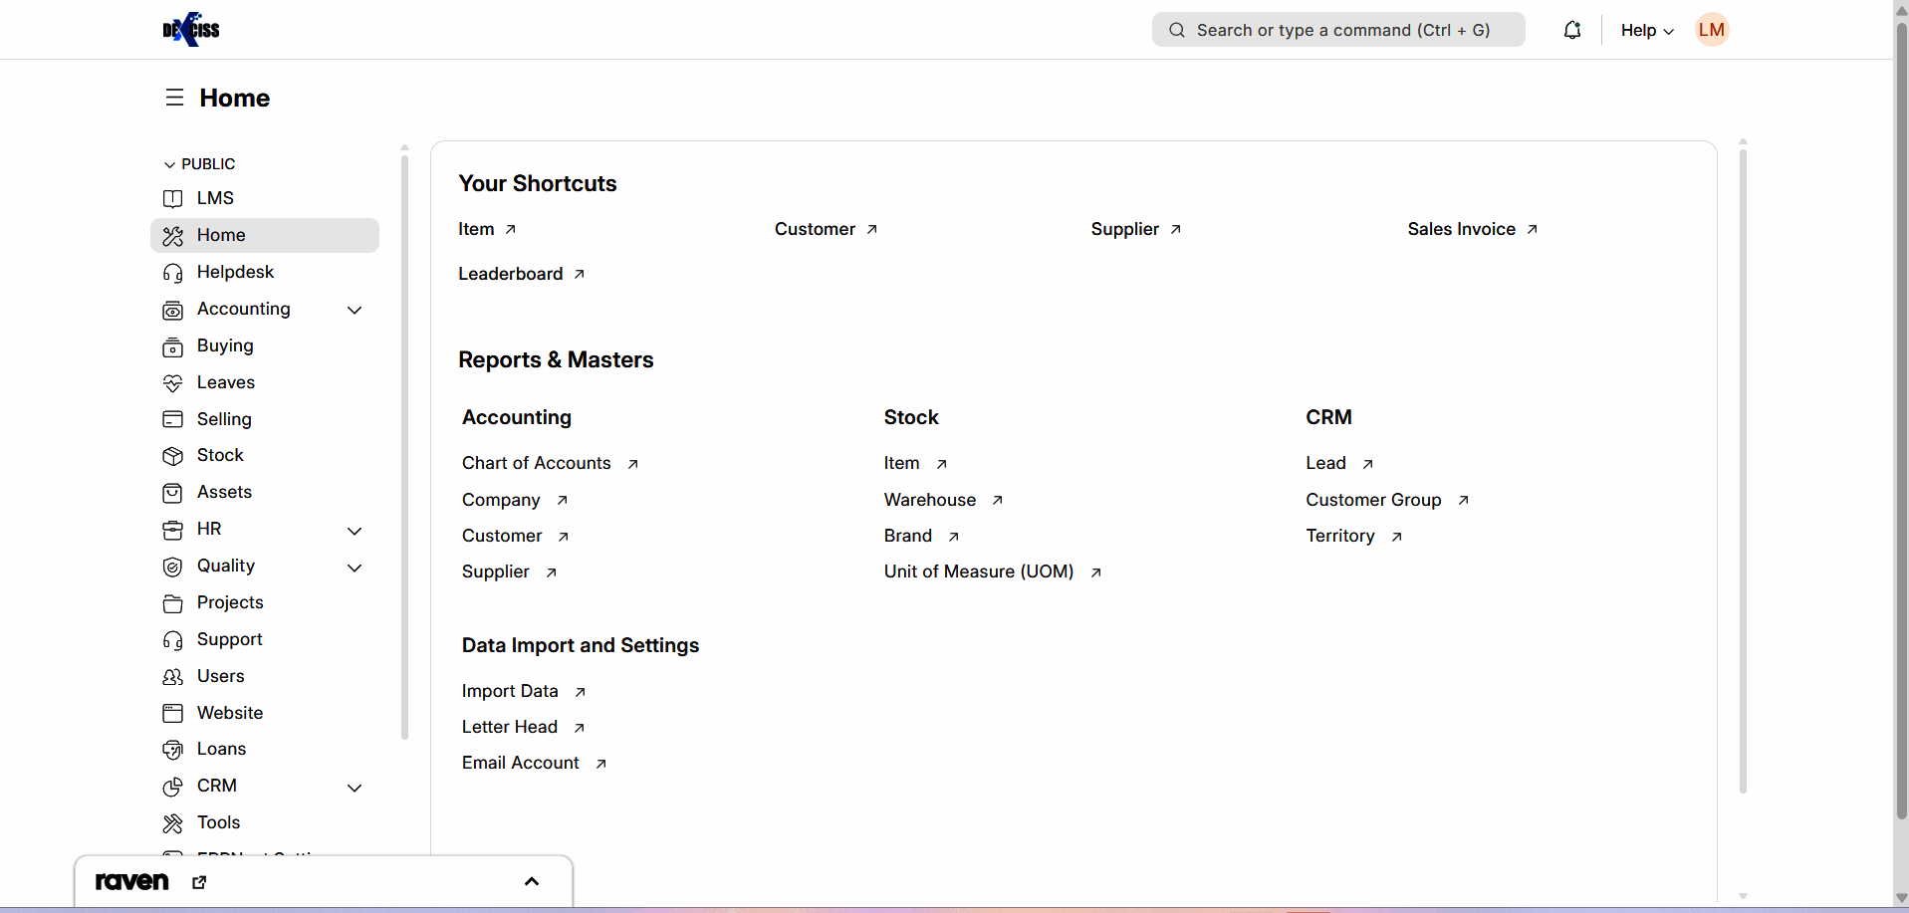Image resolution: width=1909 pixels, height=913 pixels.
Task: Click the Dexciss logo
Action: (x=191, y=30)
